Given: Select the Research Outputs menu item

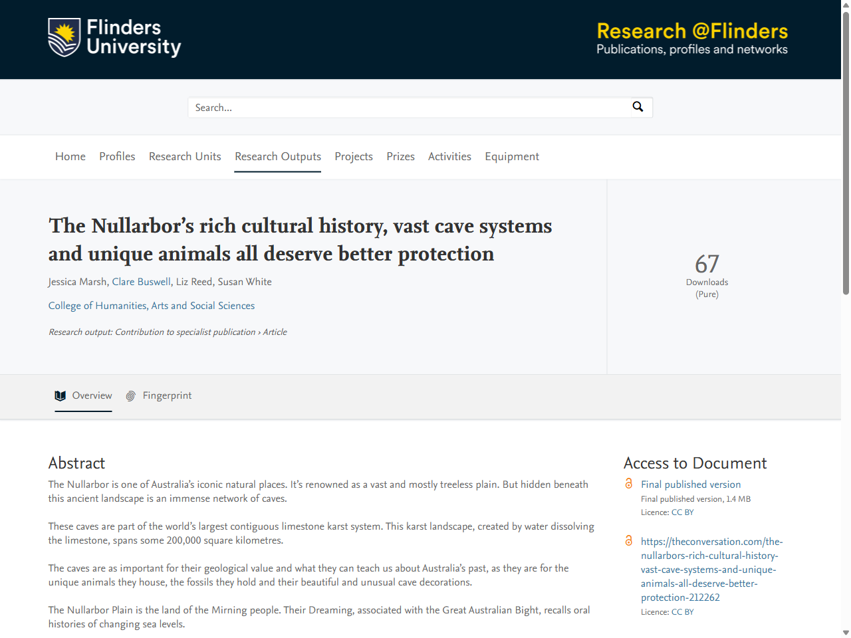Looking at the screenshot, I should click(x=278, y=156).
